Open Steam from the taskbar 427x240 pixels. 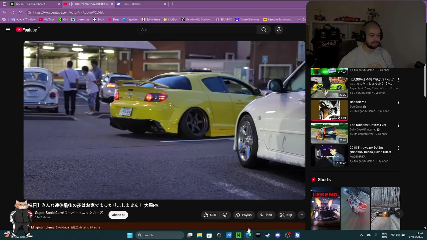point(268,235)
